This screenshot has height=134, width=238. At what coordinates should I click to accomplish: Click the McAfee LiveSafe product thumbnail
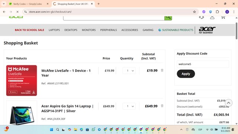pos(22,80)
